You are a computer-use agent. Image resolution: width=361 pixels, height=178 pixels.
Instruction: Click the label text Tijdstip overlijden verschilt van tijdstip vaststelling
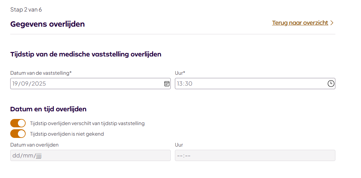point(87,123)
